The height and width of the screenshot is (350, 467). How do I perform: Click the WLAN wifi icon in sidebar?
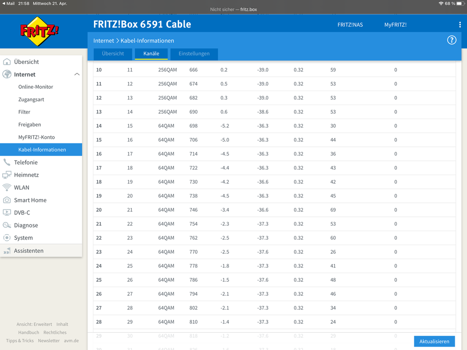coord(7,187)
